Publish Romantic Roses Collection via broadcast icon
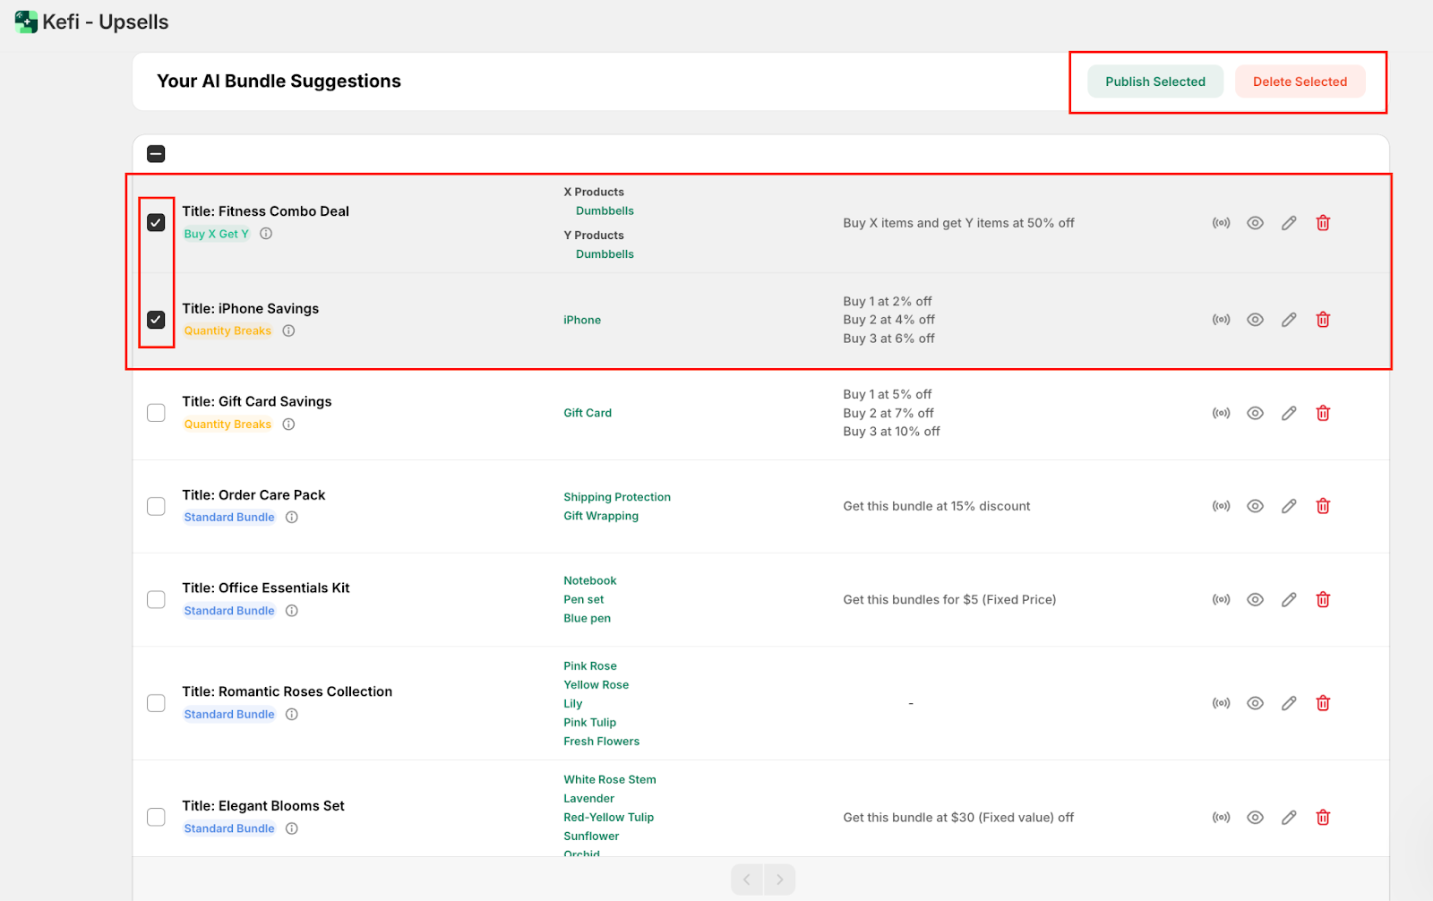This screenshot has width=1433, height=901. (1221, 703)
